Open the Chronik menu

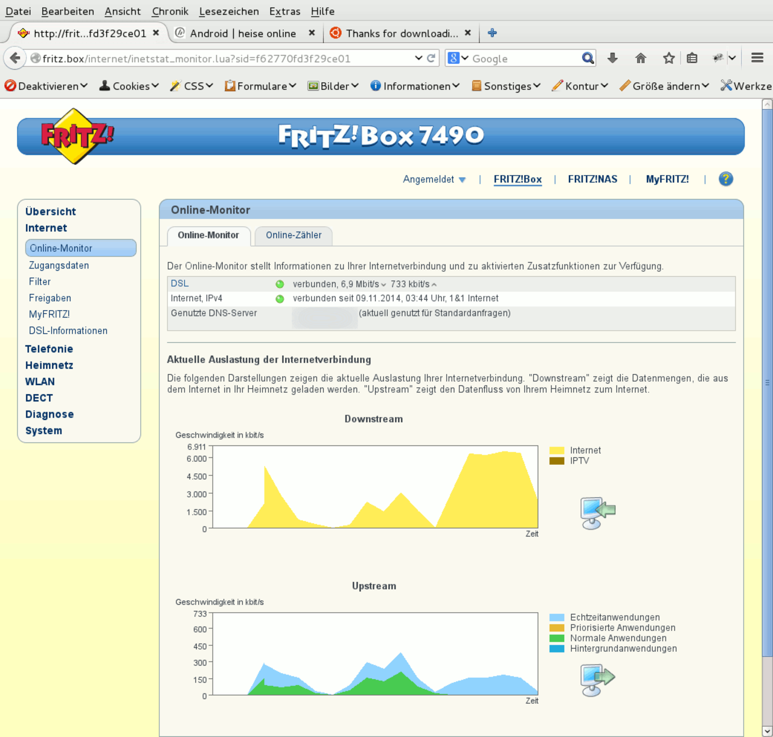(x=170, y=11)
